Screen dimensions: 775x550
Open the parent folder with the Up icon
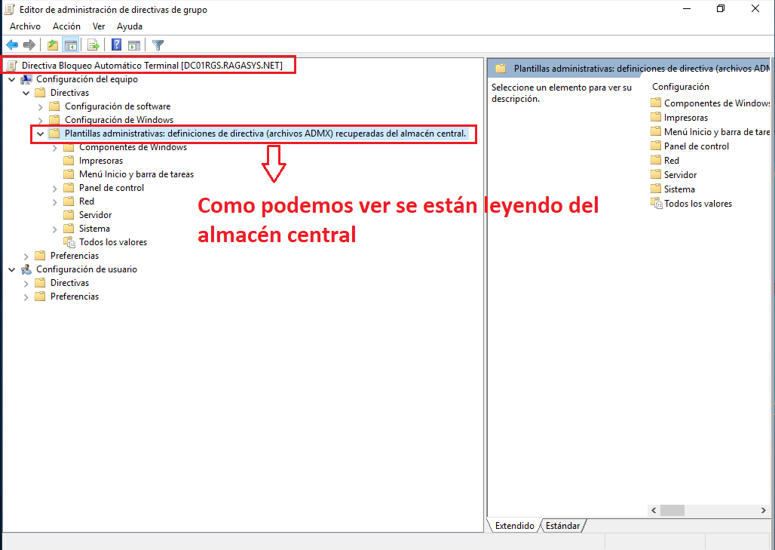tap(52, 45)
